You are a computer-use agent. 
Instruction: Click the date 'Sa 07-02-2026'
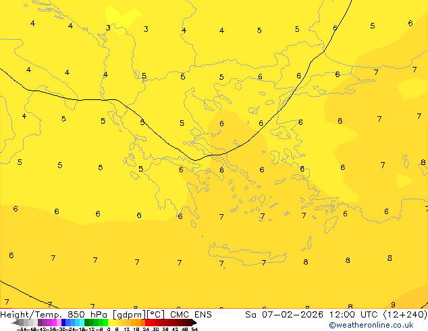coord(284,315)
